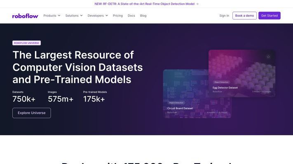Click the arrow in the RF-DETR announcement
The height and width of the screenshot is (164, 293).
[x=197, y=4]
